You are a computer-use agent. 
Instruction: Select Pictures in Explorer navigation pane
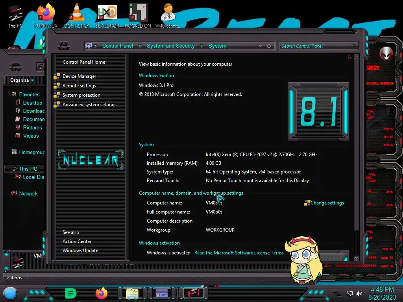[32, 128]
